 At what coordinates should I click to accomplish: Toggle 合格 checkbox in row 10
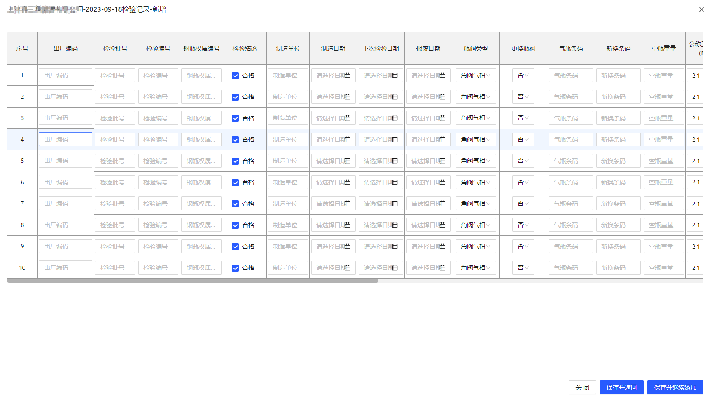pyautogui.click(x=235, y=268)
